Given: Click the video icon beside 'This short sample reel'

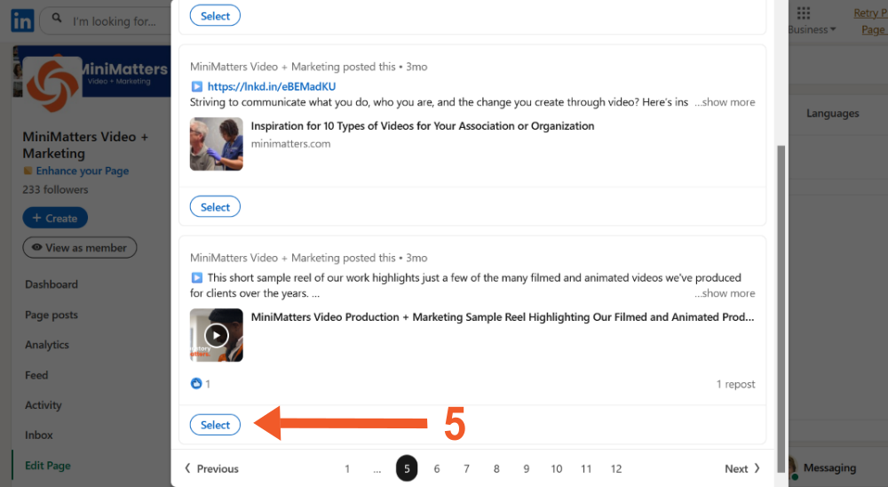Looking at the screenshot, I should (196, 278).
